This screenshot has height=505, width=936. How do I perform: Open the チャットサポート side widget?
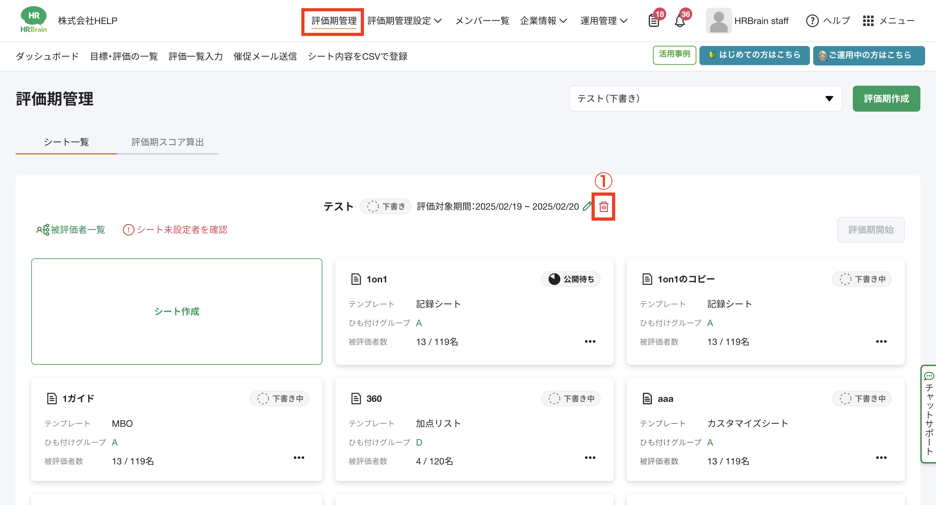(x=929, y=414)
